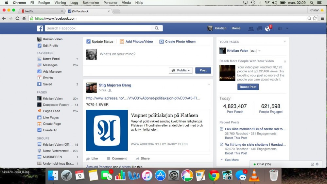Reload the page in Chrome
This screenshot has width=327, height=184.
tap(17, 18)
